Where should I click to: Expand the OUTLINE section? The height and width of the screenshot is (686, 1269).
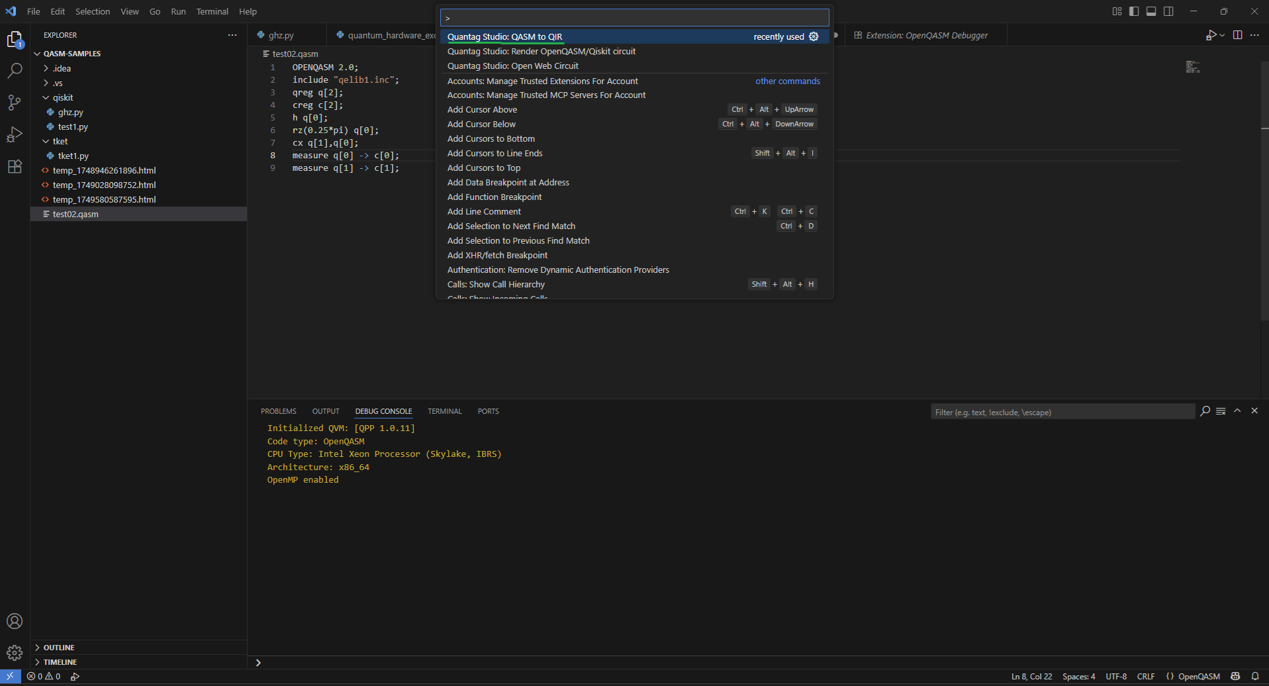(59, 648)
